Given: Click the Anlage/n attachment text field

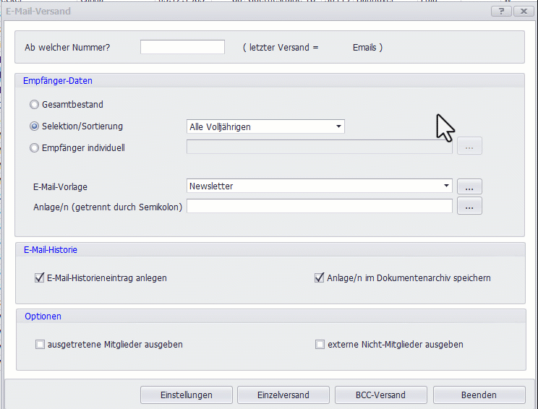Looking at the screenshot, I should coord(319,207).
